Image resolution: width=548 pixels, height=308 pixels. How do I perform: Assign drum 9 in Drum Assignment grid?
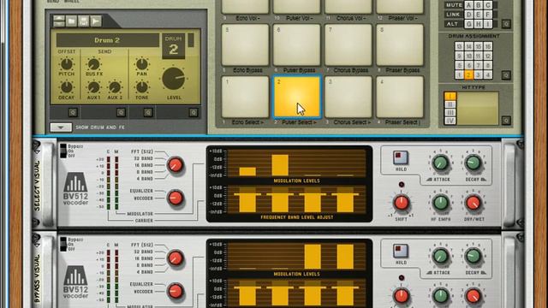[x=459, y=56]
